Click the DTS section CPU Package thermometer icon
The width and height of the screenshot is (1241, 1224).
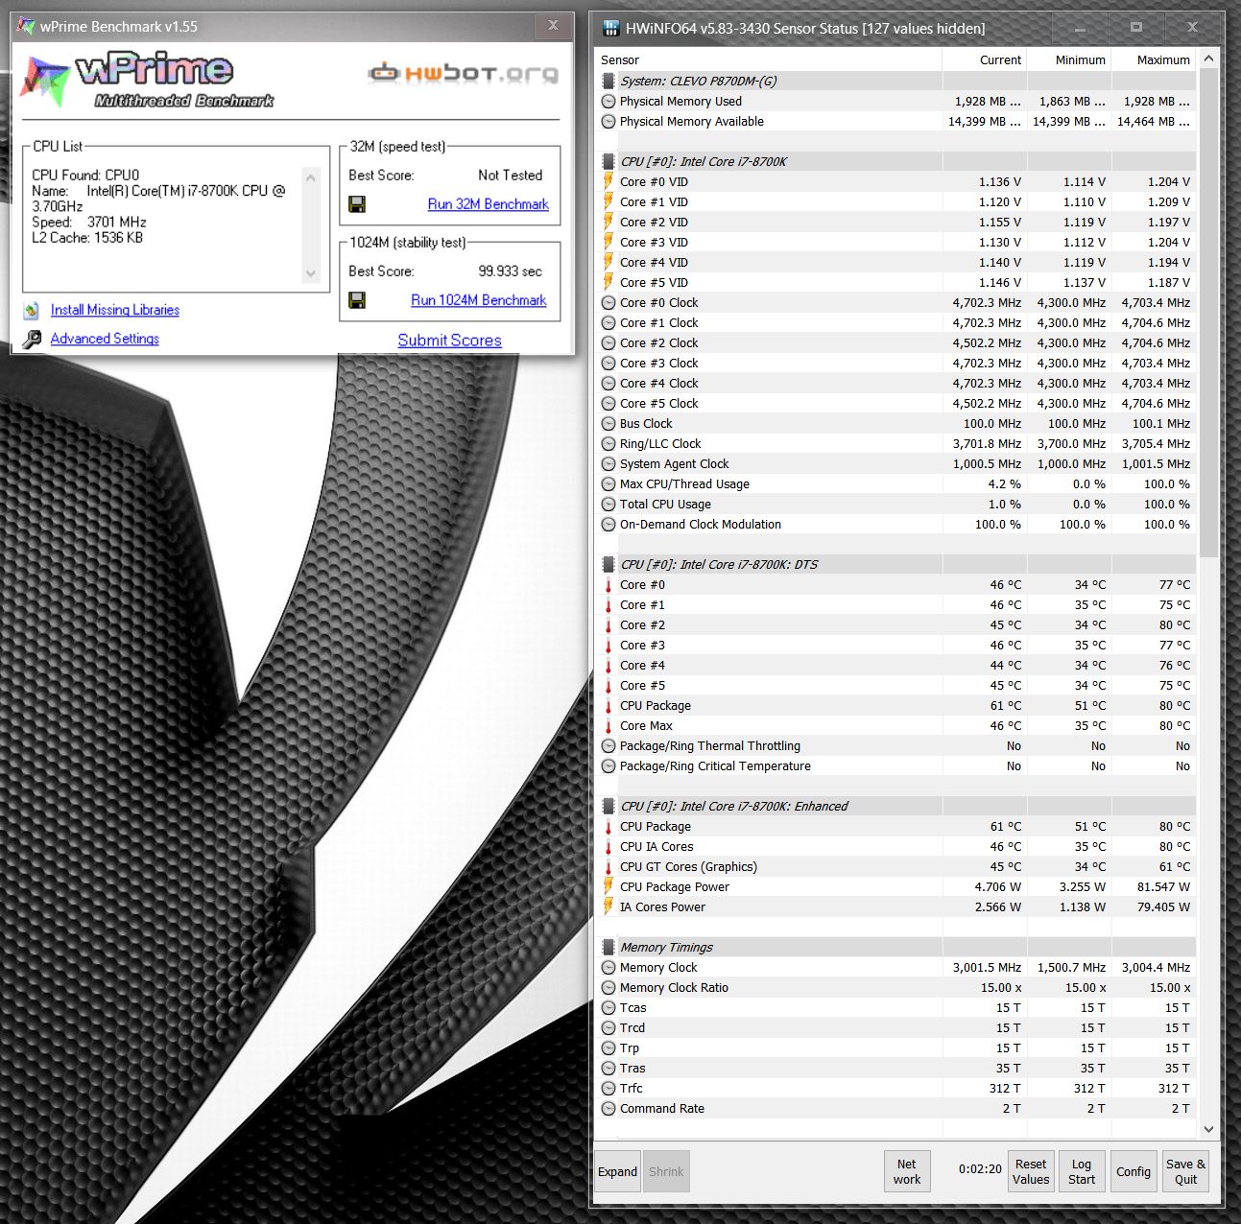(x=609, y=705)
